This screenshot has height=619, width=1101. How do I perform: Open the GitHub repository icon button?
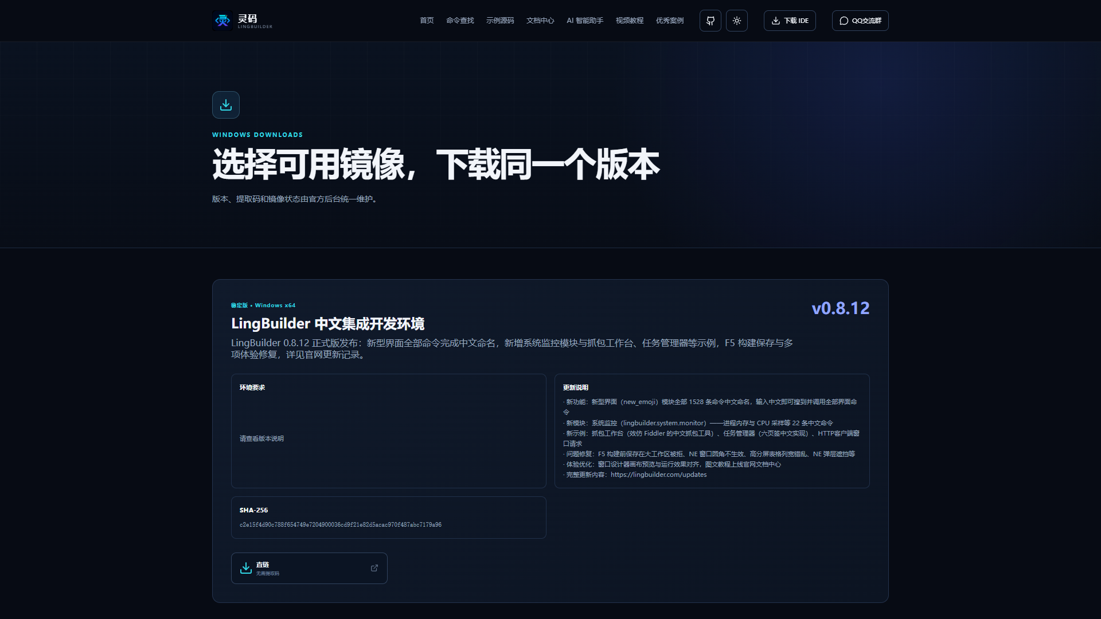(x=710, y=21)
